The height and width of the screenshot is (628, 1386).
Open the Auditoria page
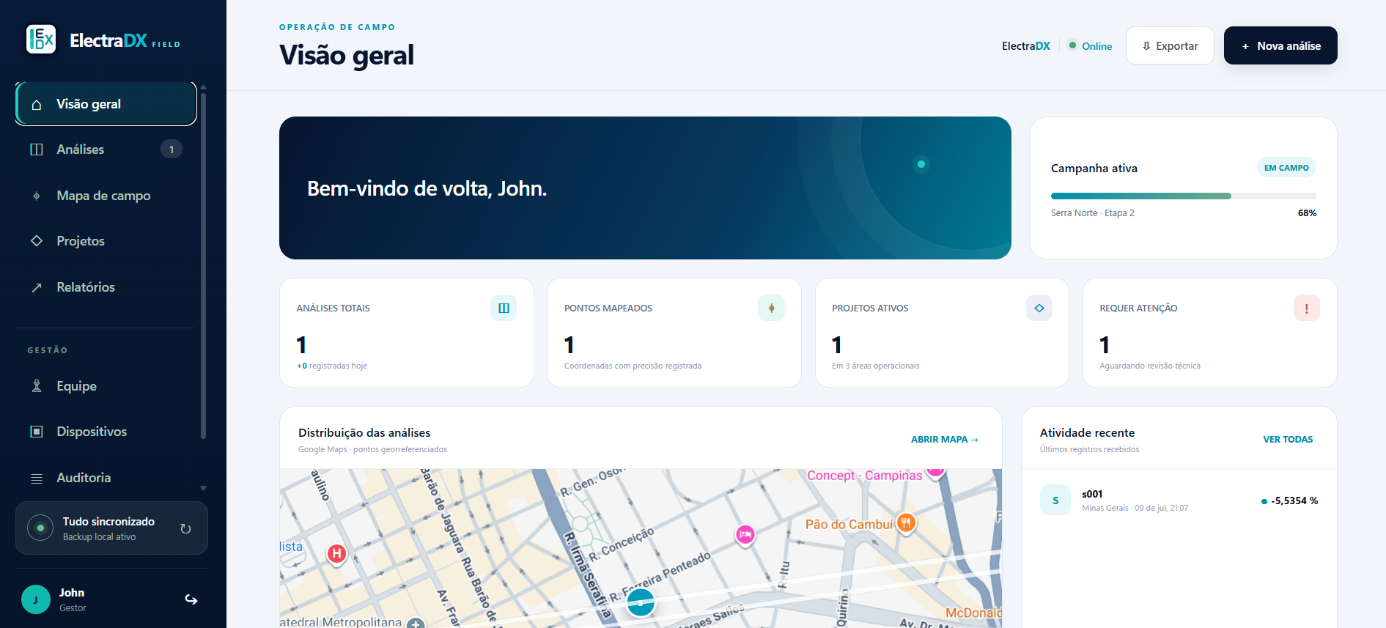pyautogui.click(x=106, y=478)
